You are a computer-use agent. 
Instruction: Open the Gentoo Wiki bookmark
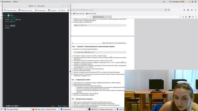pyautogui.click(x=91, y=14)
